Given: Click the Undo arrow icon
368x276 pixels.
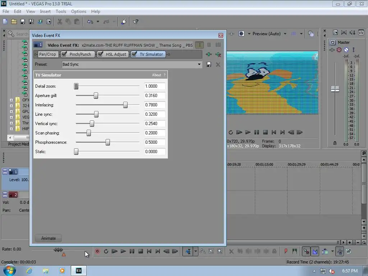Looking at the screenshot, I should point(90,22).
